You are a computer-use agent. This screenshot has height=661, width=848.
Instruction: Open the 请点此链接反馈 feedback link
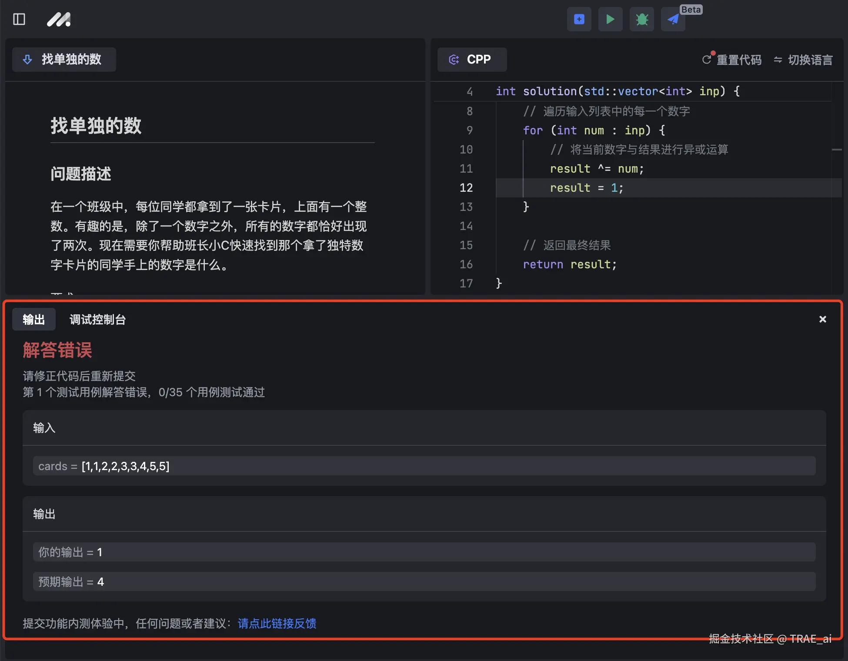coord(277,623)
